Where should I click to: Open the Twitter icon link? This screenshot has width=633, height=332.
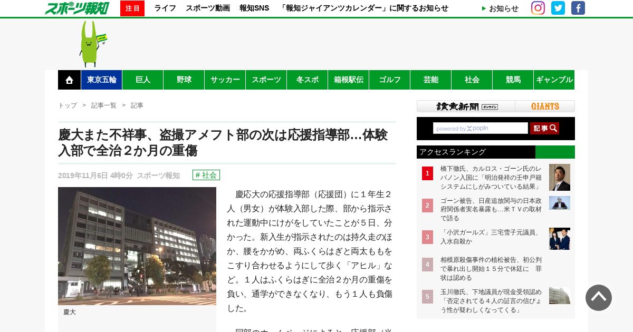pyautogui.click(x=558, y=8)
